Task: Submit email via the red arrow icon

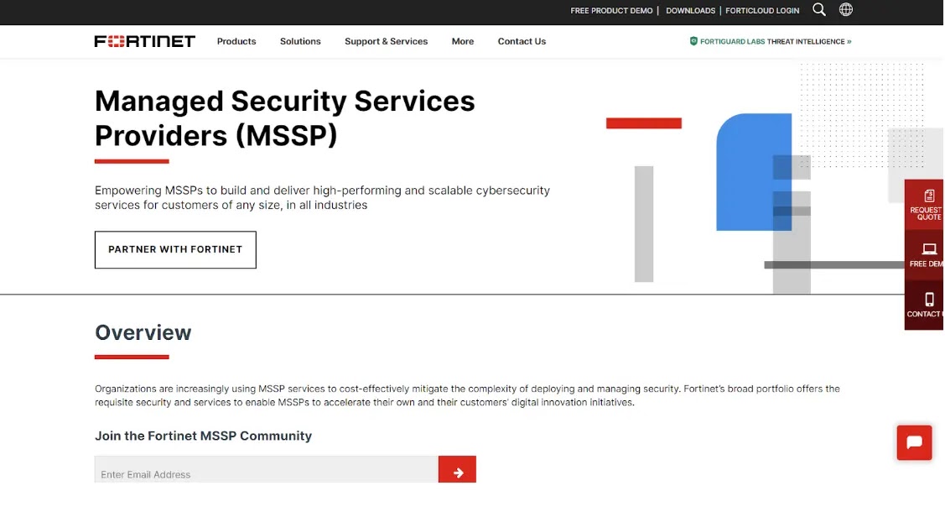Action: pos(457,471)
